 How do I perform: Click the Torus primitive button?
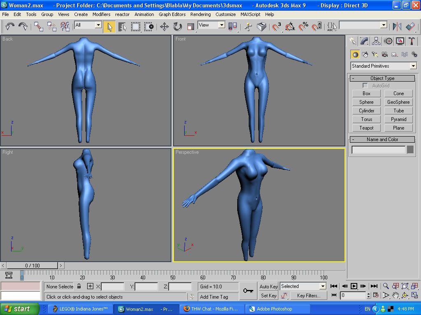[366, 119]
